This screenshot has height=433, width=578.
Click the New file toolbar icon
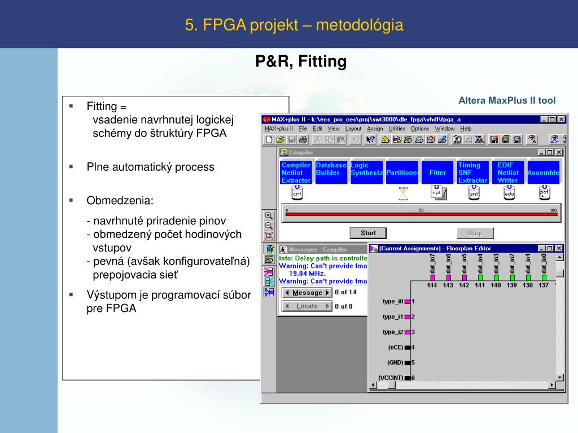tap(269, 140)
